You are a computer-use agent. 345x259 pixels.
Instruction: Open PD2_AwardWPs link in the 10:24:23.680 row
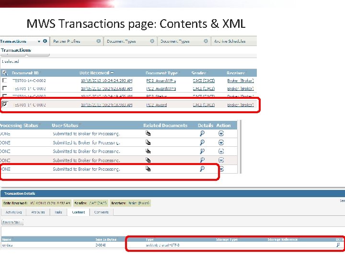coord(161,89)
